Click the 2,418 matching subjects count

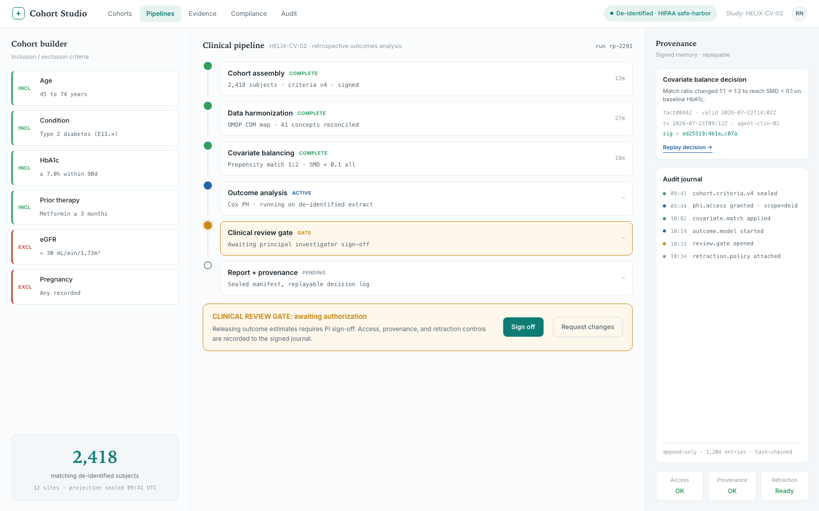(x=95, y=457)
